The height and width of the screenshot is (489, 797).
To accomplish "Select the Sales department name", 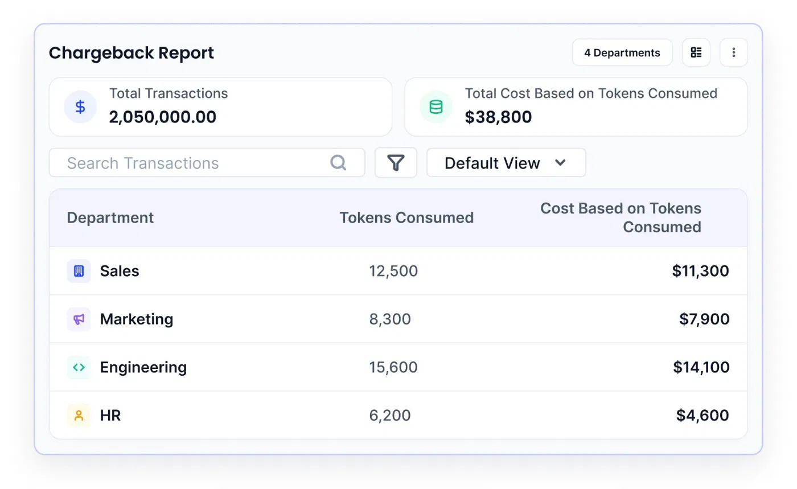I will click(120, 271).
